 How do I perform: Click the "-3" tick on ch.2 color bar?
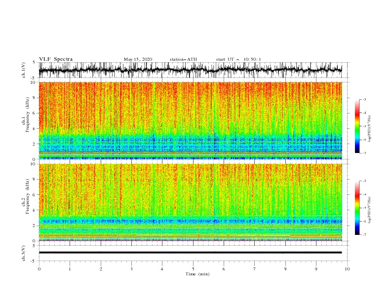coord(364,181)
